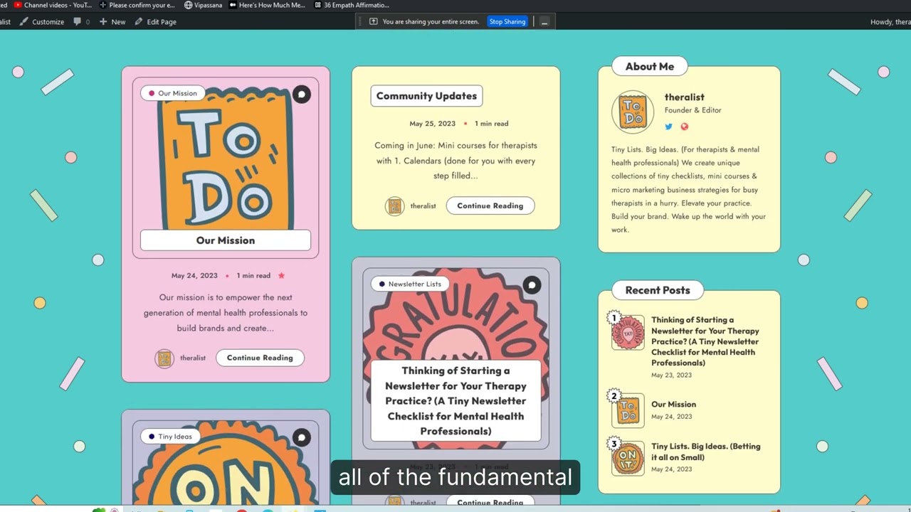Open the Community Updates post title
This screenshot has width=911, height=512.
tap(426, 96)
